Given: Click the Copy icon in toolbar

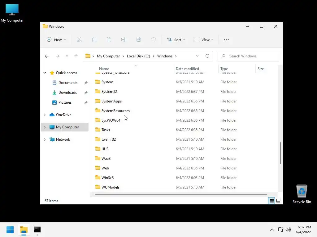Looking at the screenshot, I should click(x=94, y=40).
